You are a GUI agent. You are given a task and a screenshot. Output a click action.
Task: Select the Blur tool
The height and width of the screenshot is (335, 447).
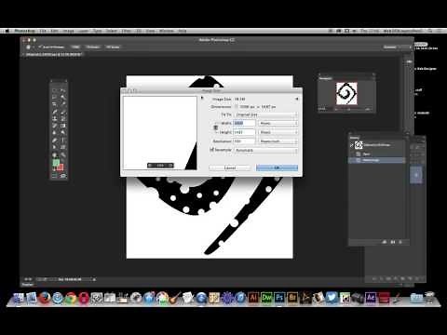point(55,133)
